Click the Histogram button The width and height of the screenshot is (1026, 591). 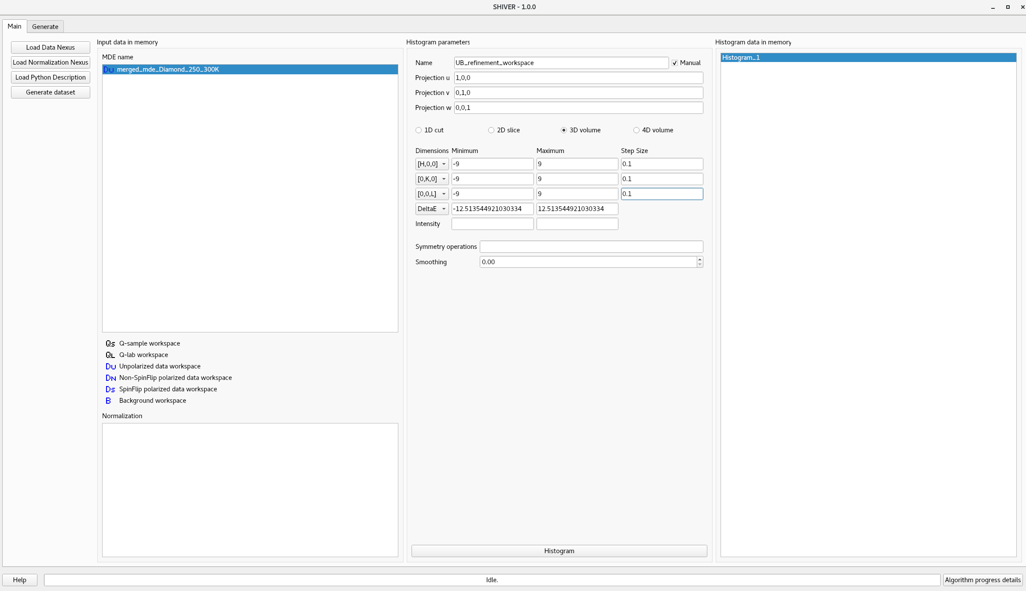[559, 551]
